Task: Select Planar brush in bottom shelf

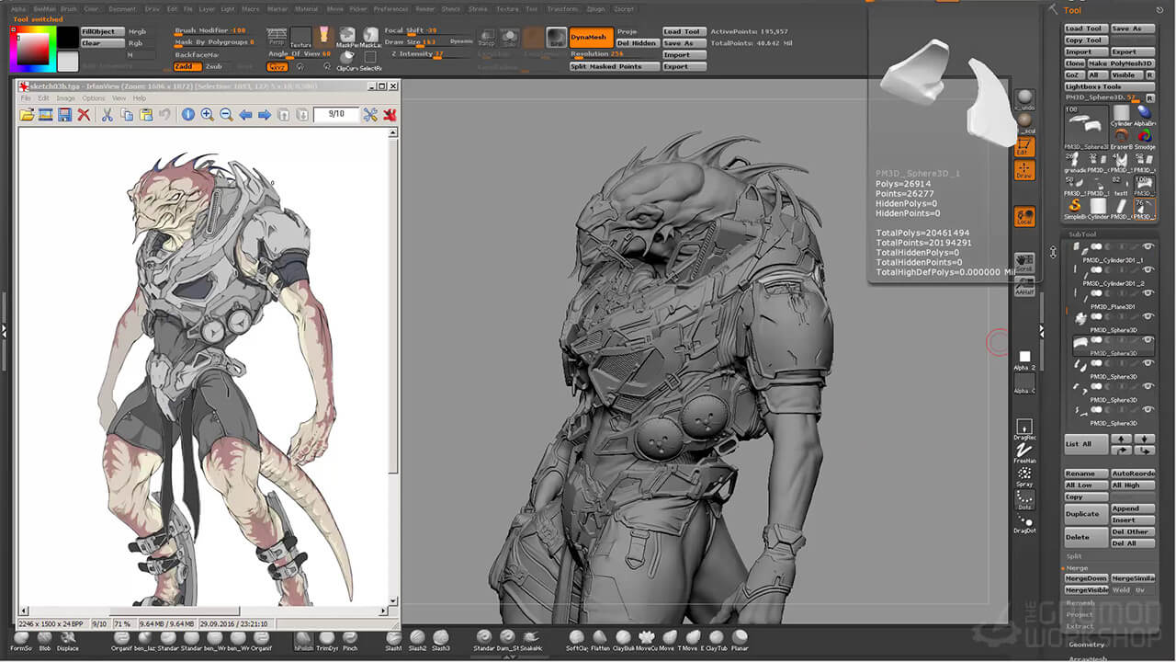Action: click(x=740, y=641)
